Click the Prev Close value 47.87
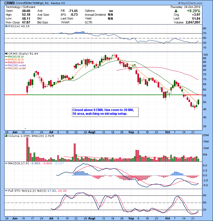Image resolution: width=213 pixels, height=221 pixels. [26, 22]
